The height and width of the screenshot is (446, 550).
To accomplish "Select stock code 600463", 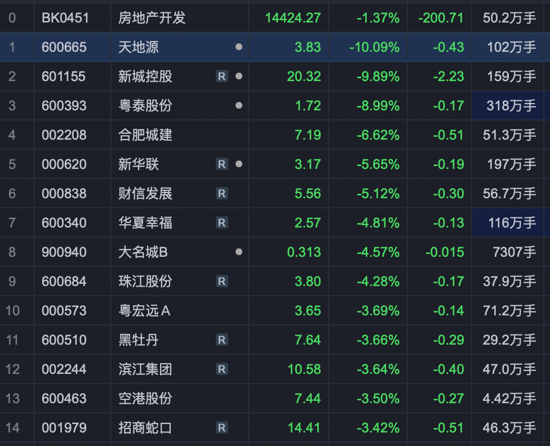I will [64, 398].
